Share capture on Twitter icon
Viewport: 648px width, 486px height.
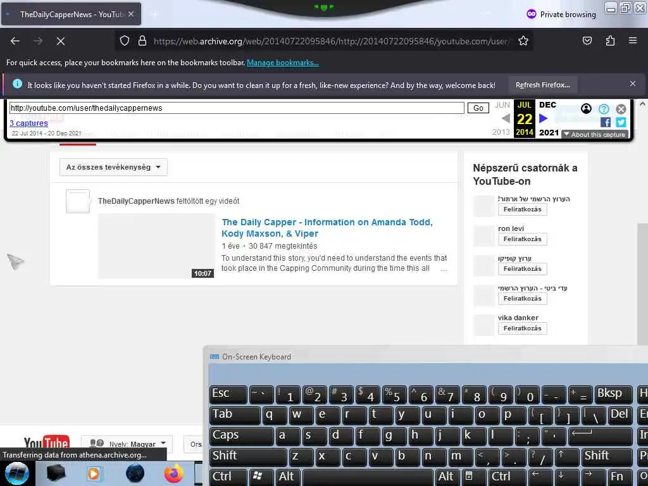point(621,122)
